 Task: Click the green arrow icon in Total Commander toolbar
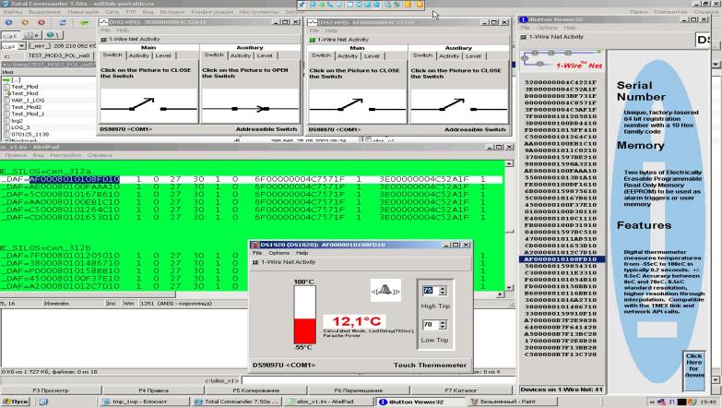pos(84,22)
